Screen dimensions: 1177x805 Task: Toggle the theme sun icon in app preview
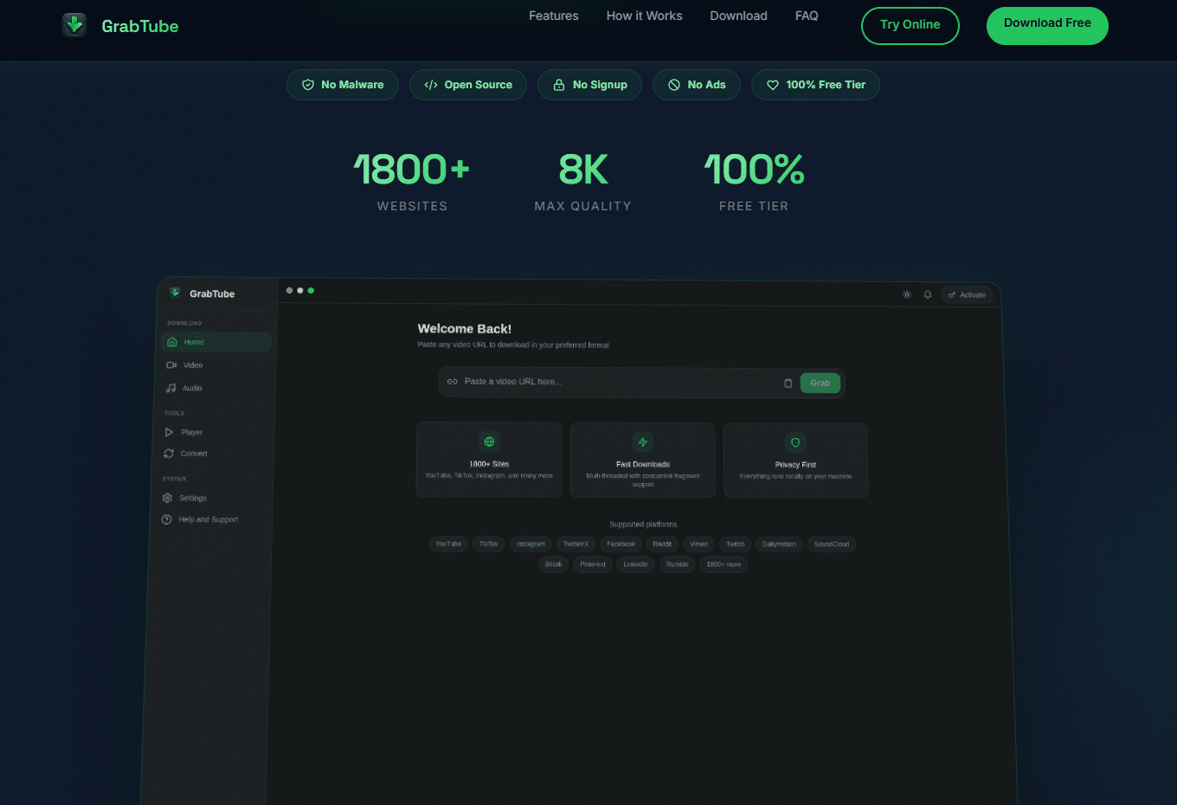click(x=907, y=294)
